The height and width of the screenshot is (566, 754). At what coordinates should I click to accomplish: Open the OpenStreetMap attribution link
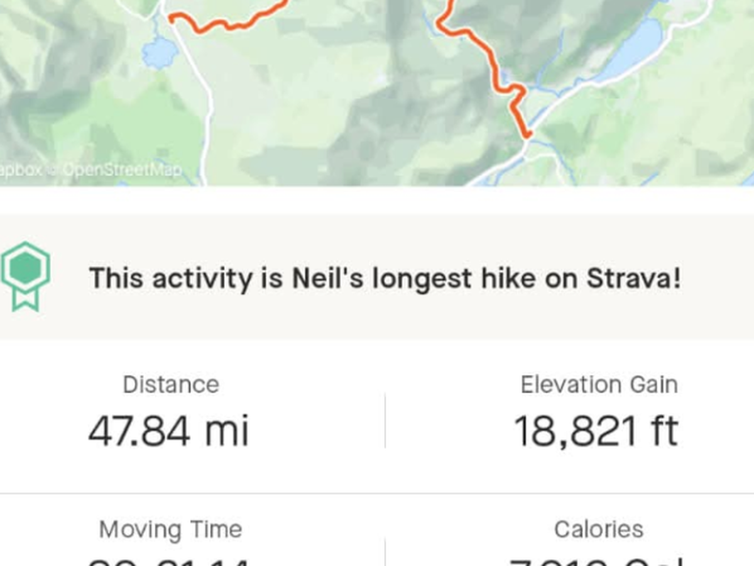point(123,170)
